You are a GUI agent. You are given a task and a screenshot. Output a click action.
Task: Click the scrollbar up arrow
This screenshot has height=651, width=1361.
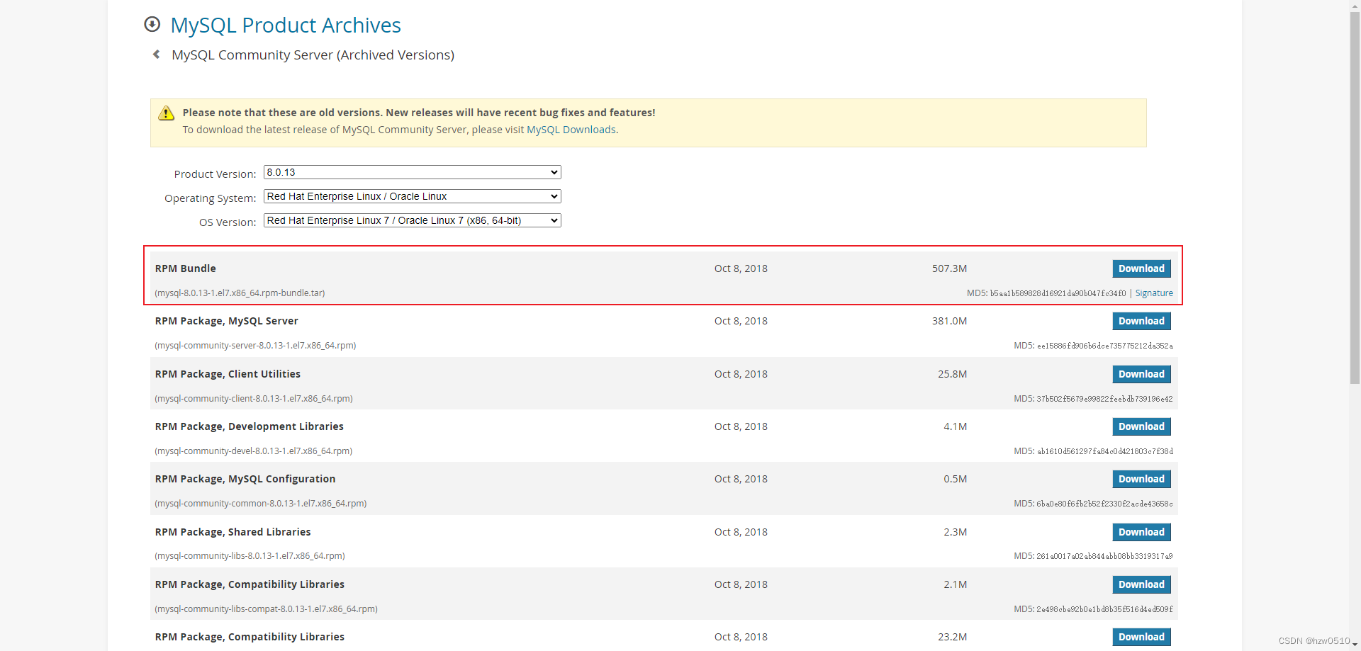(1355, 5)
